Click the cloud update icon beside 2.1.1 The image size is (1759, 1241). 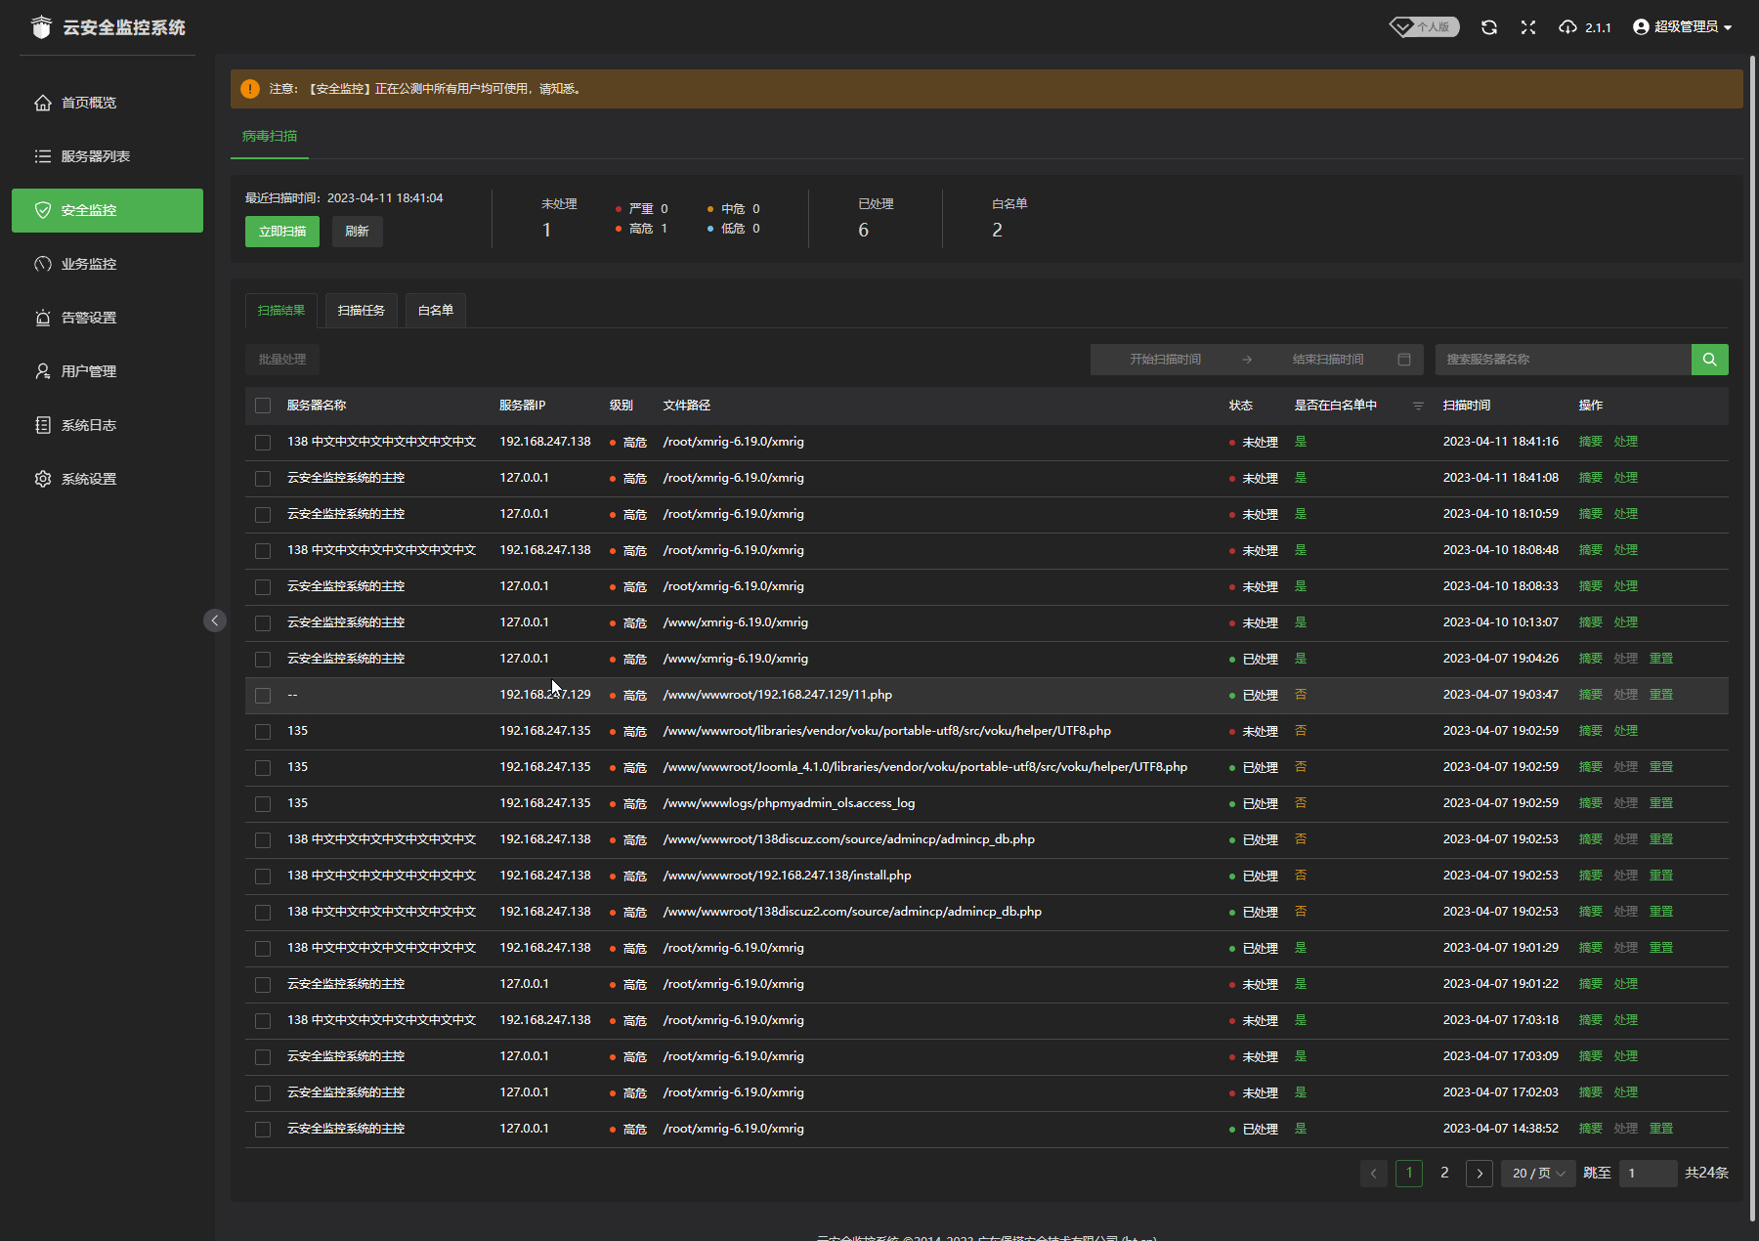pyautogui.click(x=1567, y=27)
